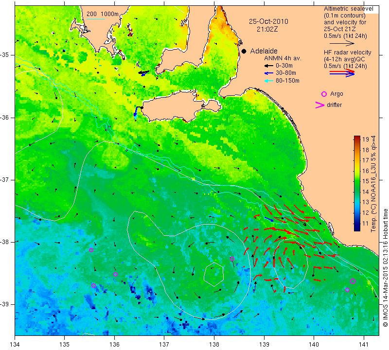Click the dark red 19°C end of color bar
389x350 pixels.
[357, 138]
